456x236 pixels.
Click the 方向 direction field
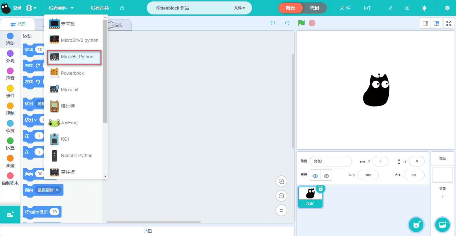tap(414, 175)
